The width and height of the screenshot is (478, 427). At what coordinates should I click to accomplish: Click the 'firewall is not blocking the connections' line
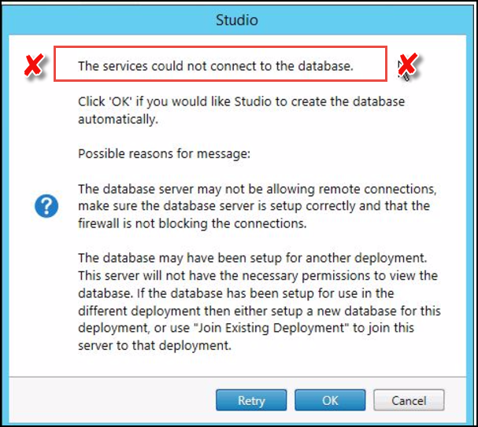[x=192, y=223]
